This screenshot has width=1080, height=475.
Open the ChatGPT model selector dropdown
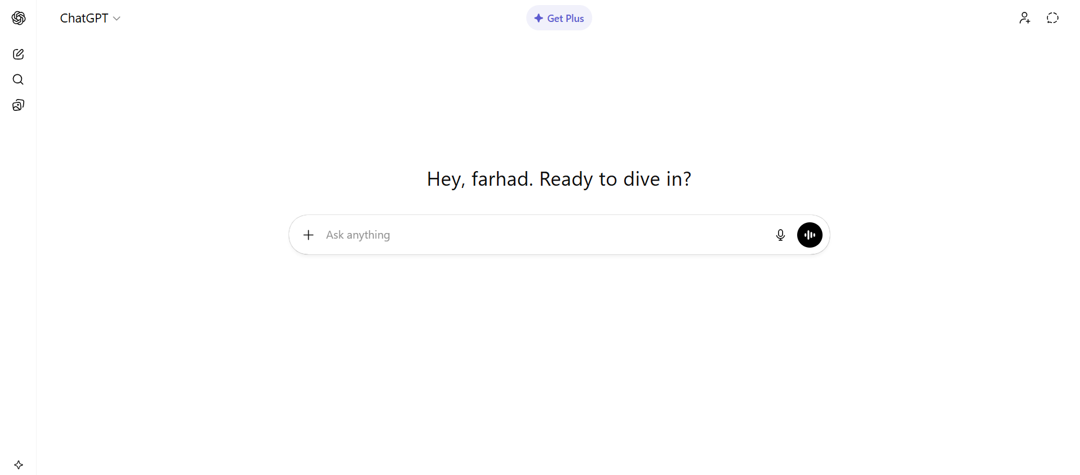coord(85,18)
